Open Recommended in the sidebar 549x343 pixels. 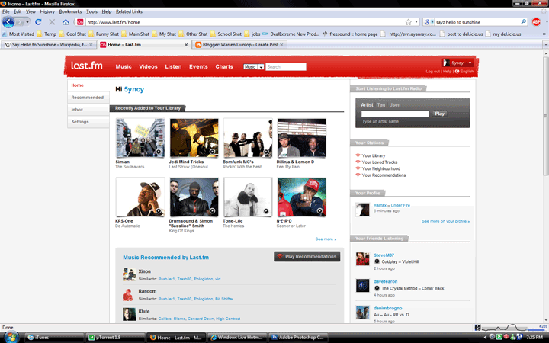point(88,98)
